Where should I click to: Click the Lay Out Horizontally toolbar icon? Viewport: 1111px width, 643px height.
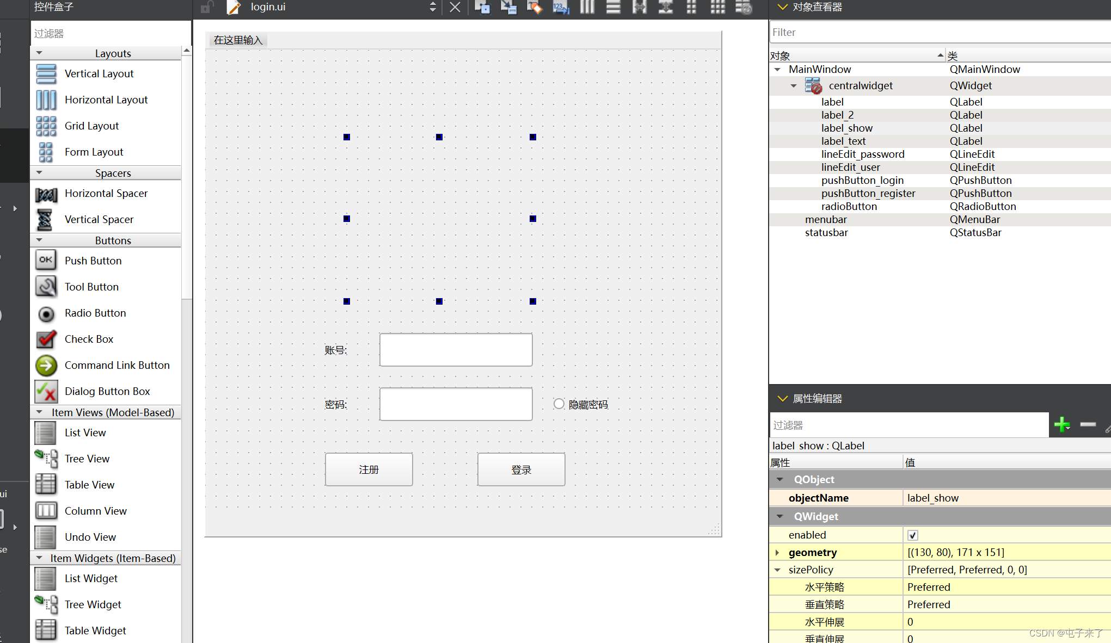[587, 7]
